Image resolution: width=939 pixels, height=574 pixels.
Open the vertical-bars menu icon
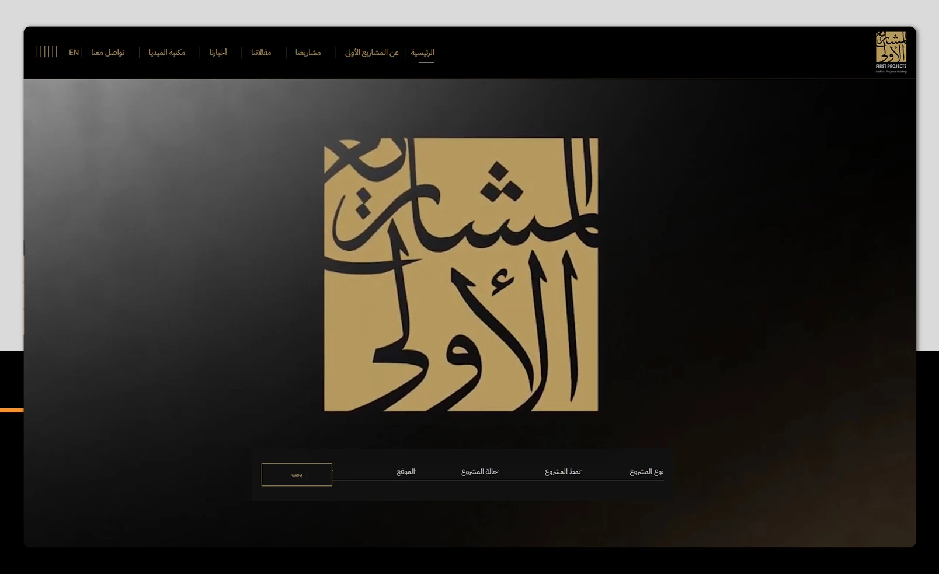(47, 51)
